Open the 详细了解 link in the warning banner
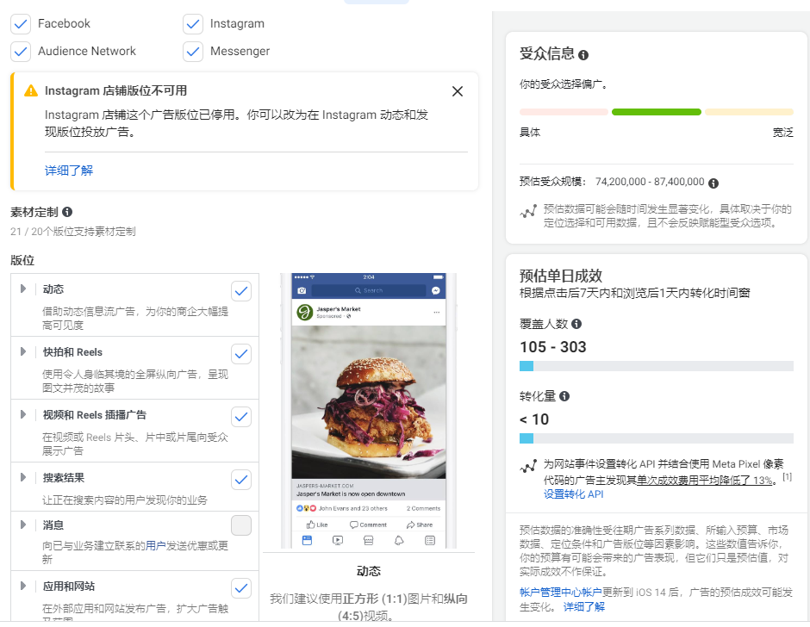Image resolution: width=810 pixels, height=627 pixels. coord(68,171)
